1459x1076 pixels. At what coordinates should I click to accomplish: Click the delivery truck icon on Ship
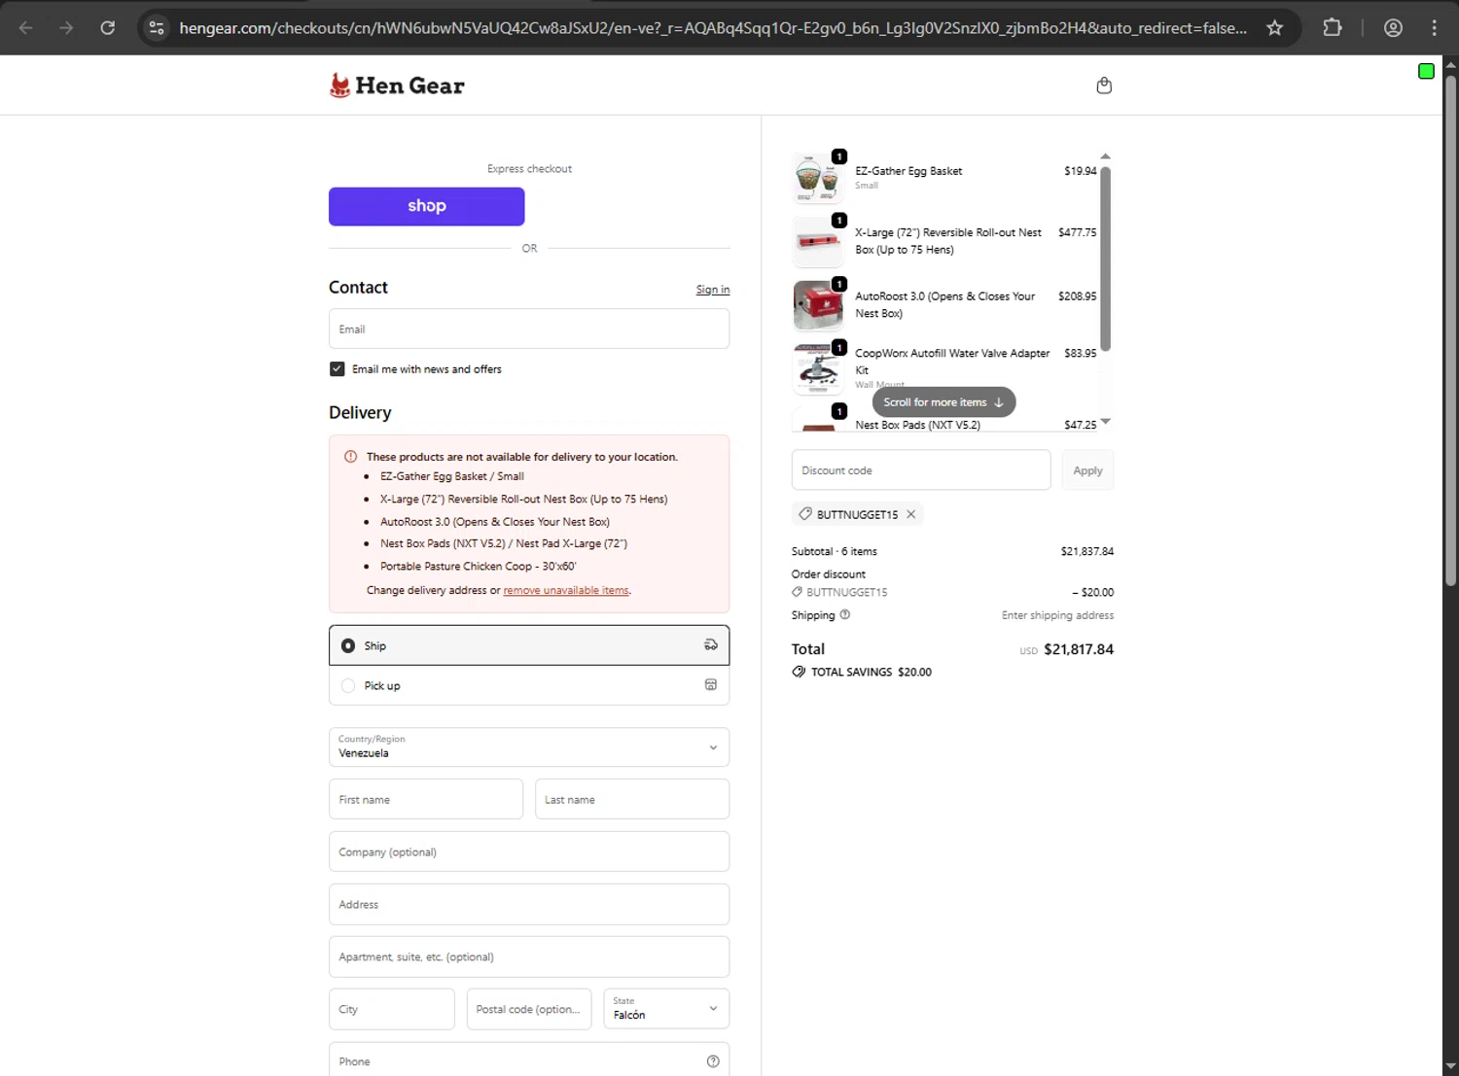[x=711, y=644]
